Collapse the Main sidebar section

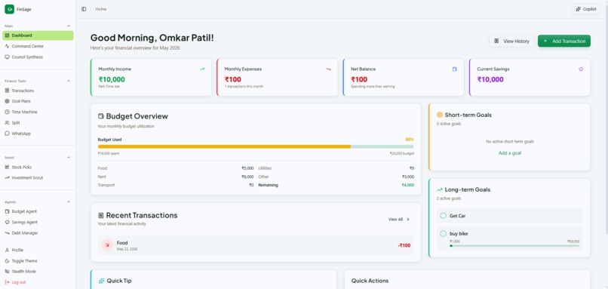[69, 26]
